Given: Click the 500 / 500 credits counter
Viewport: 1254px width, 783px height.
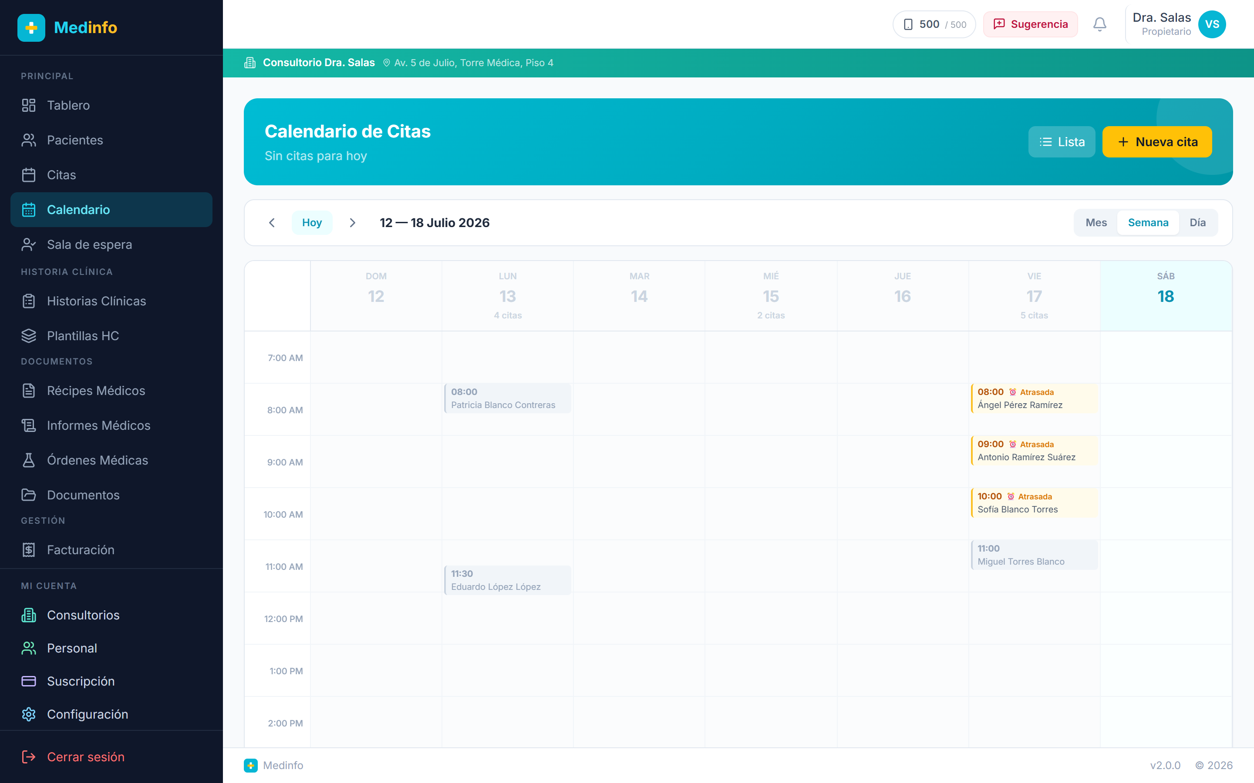Looking at the screenshot, I should (x=934, y=24).
